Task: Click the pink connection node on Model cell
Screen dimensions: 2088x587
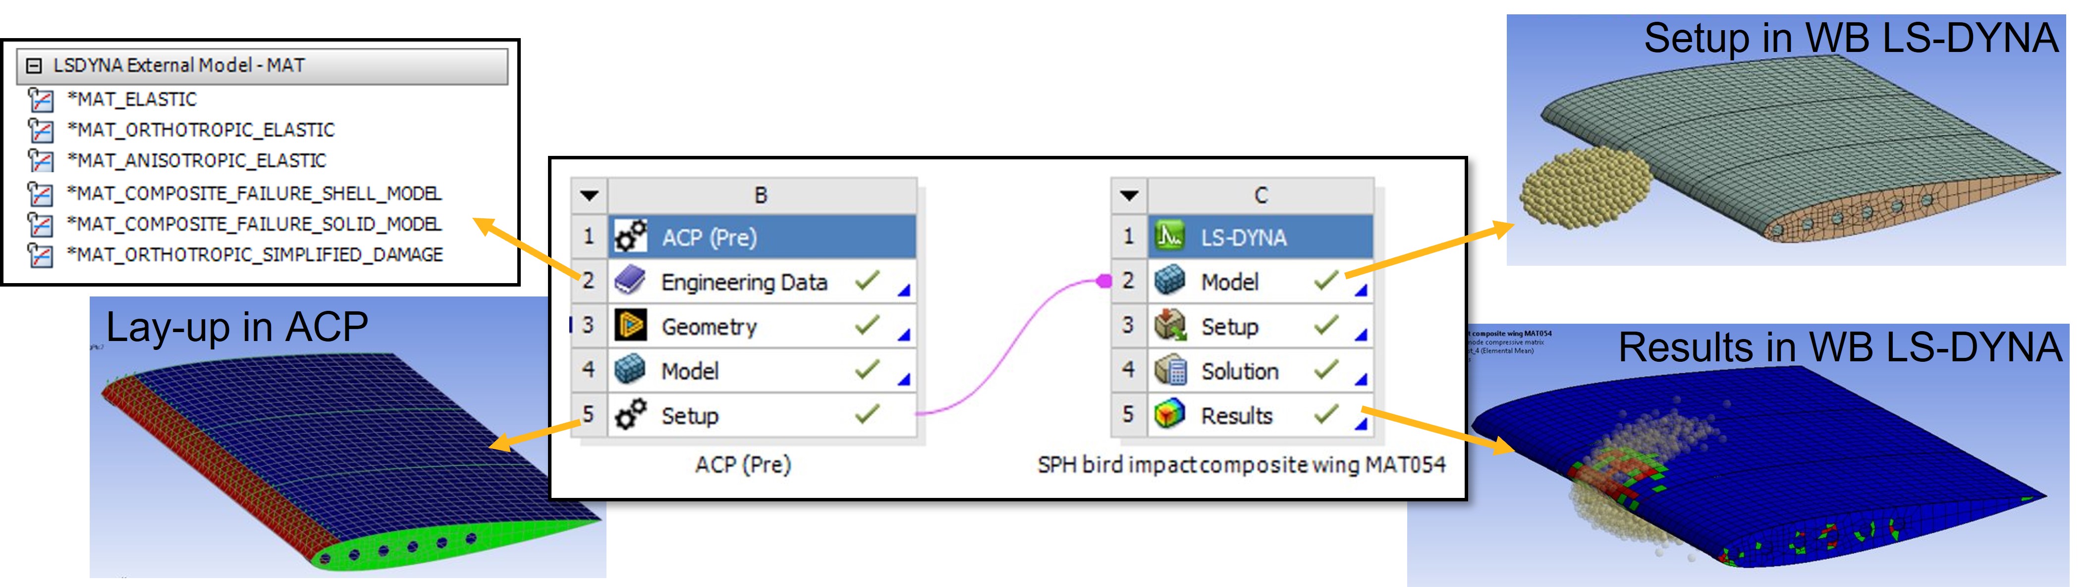Action: click(1103, 281)
